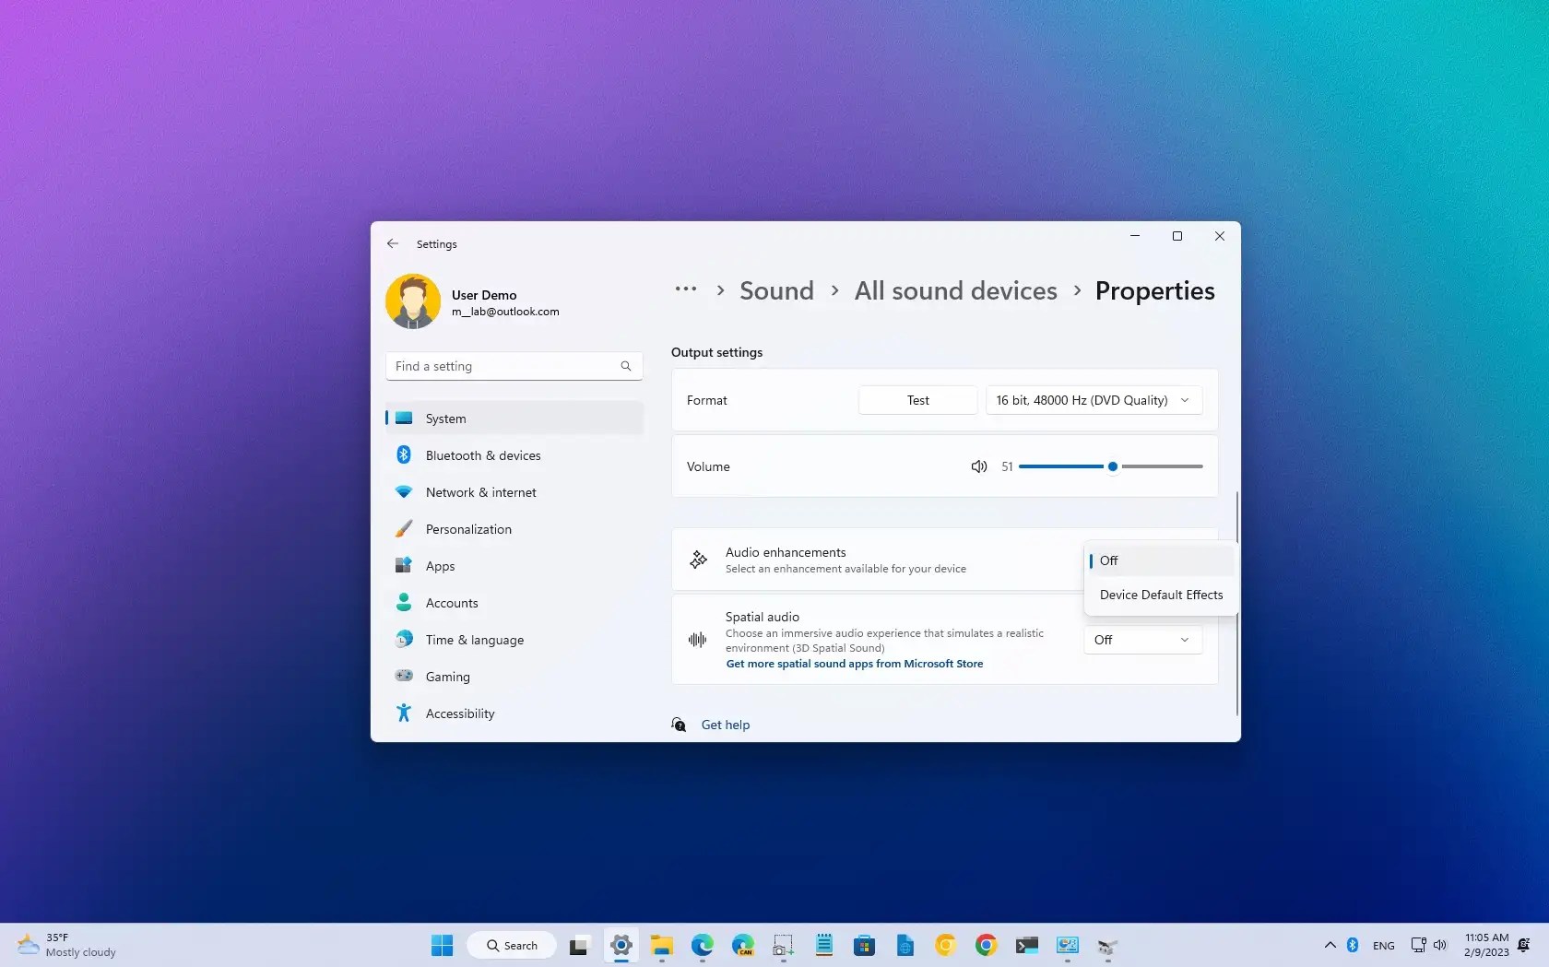The height and width of the screenshot is (967, 1549).
Task: Select Device Default Effects from the enhancement menu
Action: pos(1161,595)
